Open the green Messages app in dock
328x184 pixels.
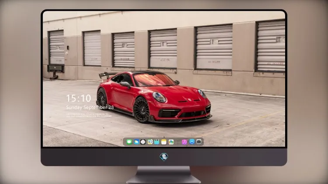[129, 142]
